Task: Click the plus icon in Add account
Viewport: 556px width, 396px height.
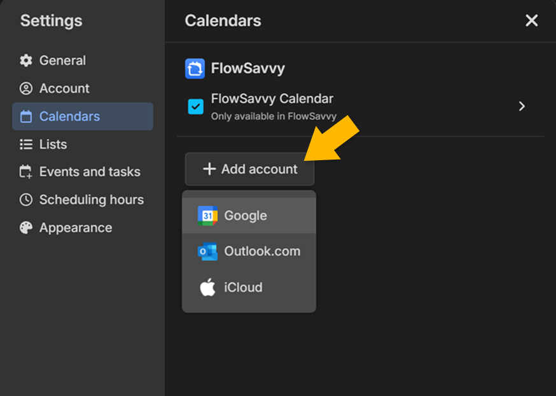Action: coord(209,169)
